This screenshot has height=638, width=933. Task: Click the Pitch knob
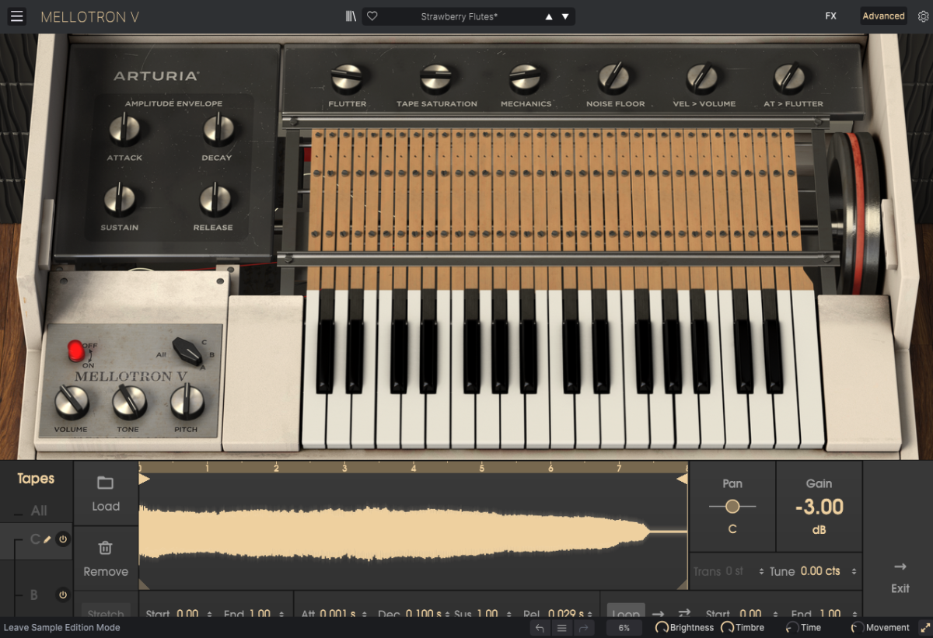(x=187, y=403)
